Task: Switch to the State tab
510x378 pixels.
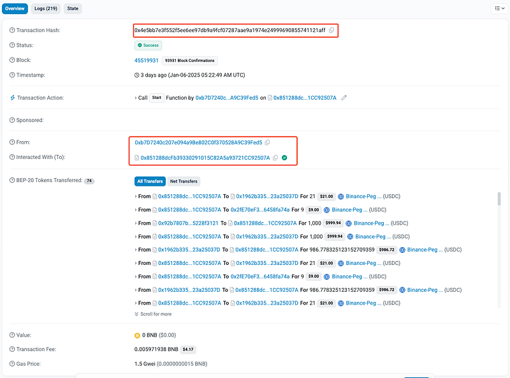Action: [72, 8]
